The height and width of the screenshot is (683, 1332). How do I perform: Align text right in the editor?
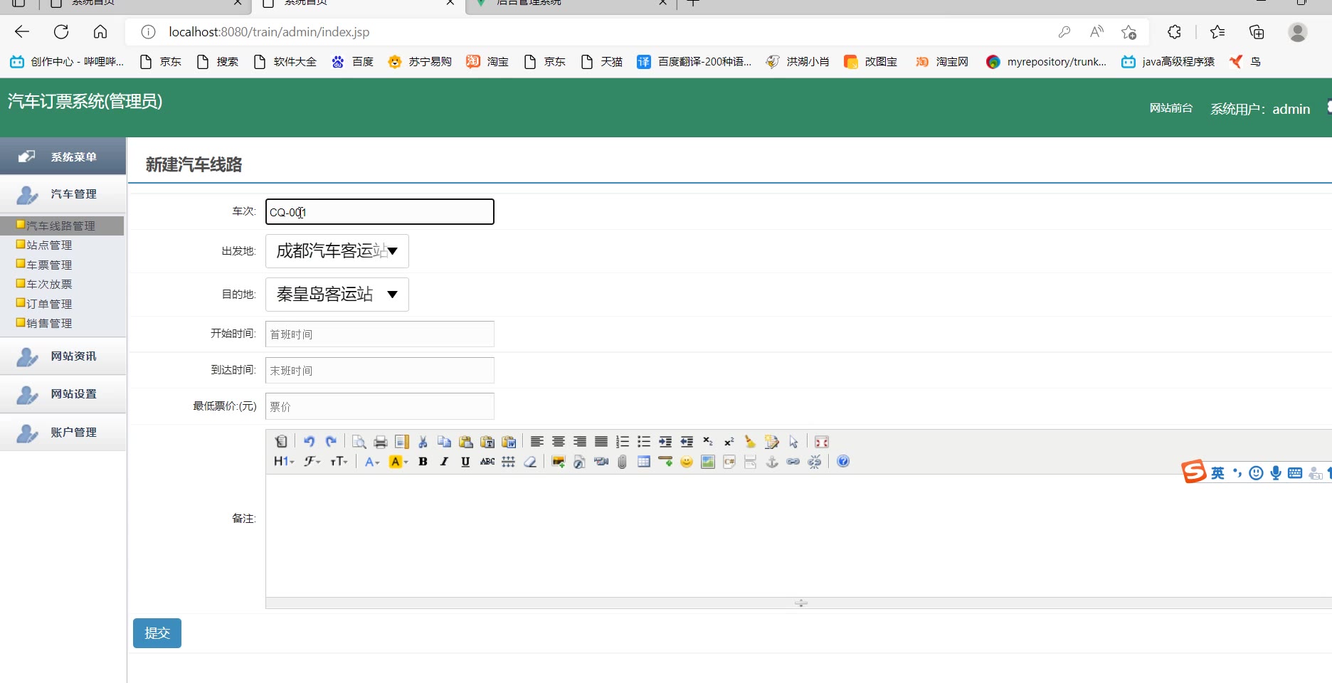tap(580, 442)
